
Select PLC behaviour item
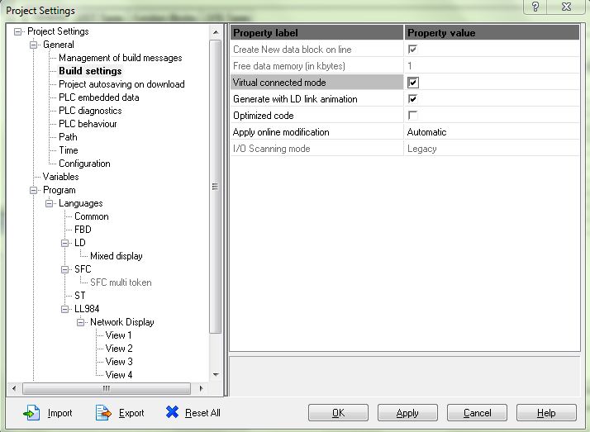point(88,124)
